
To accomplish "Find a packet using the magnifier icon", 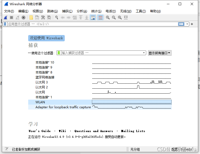I will [57, 18].
